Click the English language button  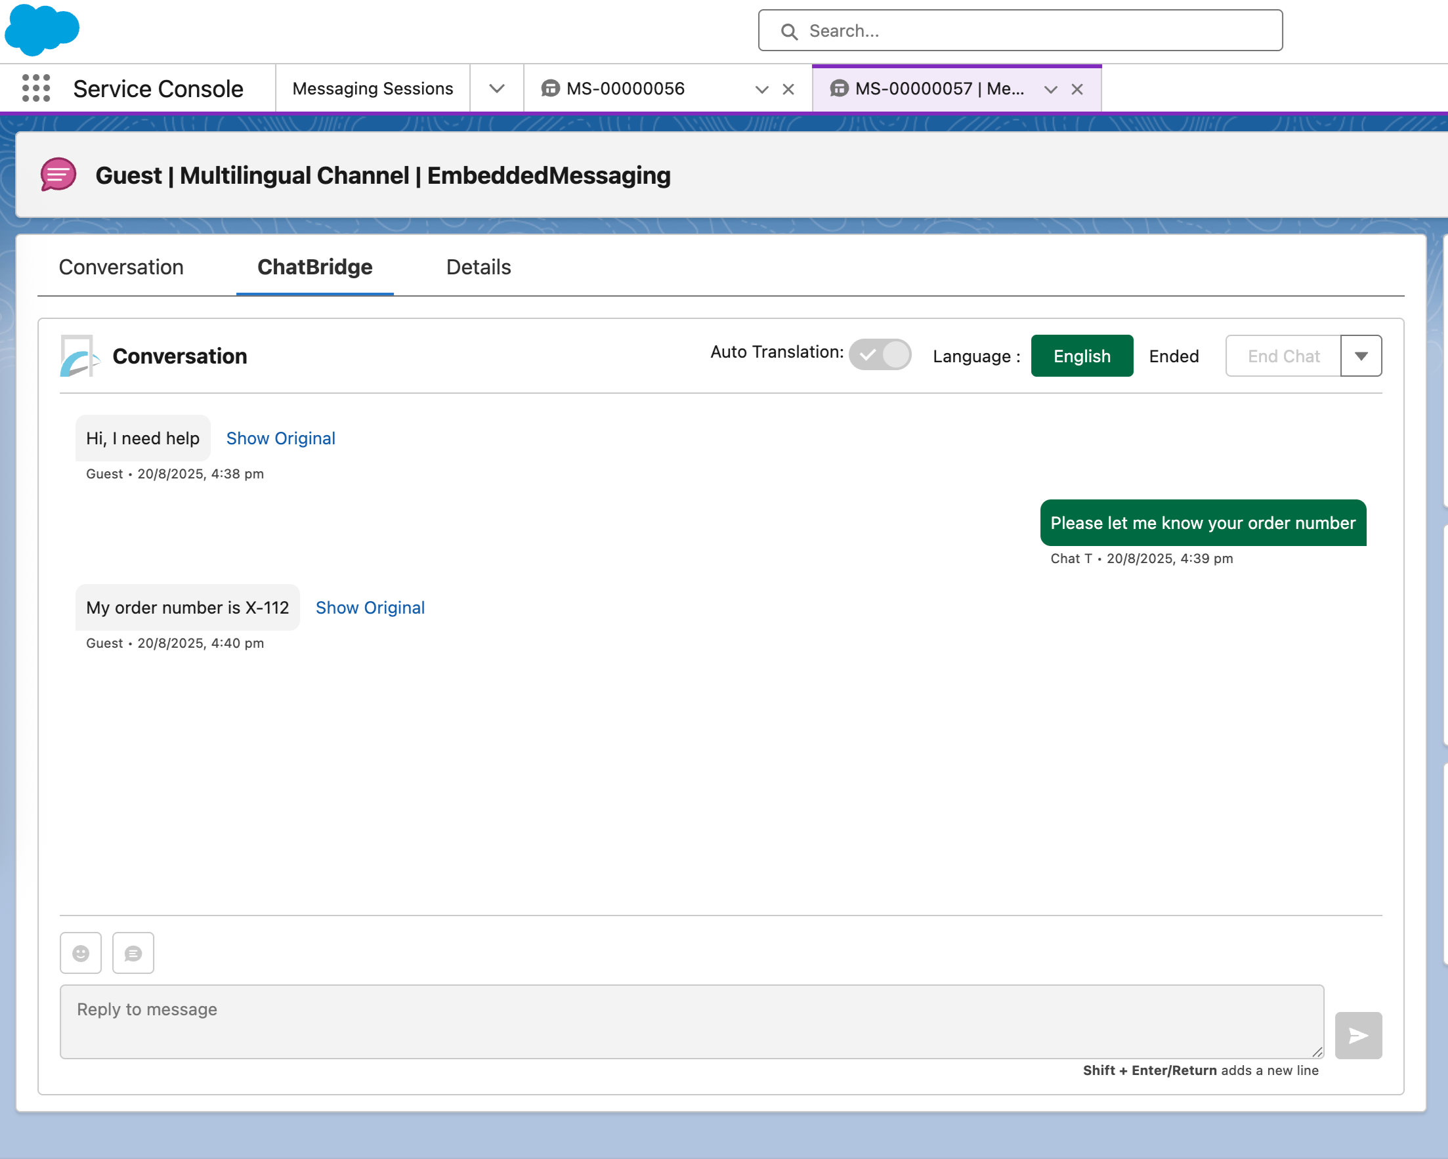pyautogui.click(x=1081, y=356)
